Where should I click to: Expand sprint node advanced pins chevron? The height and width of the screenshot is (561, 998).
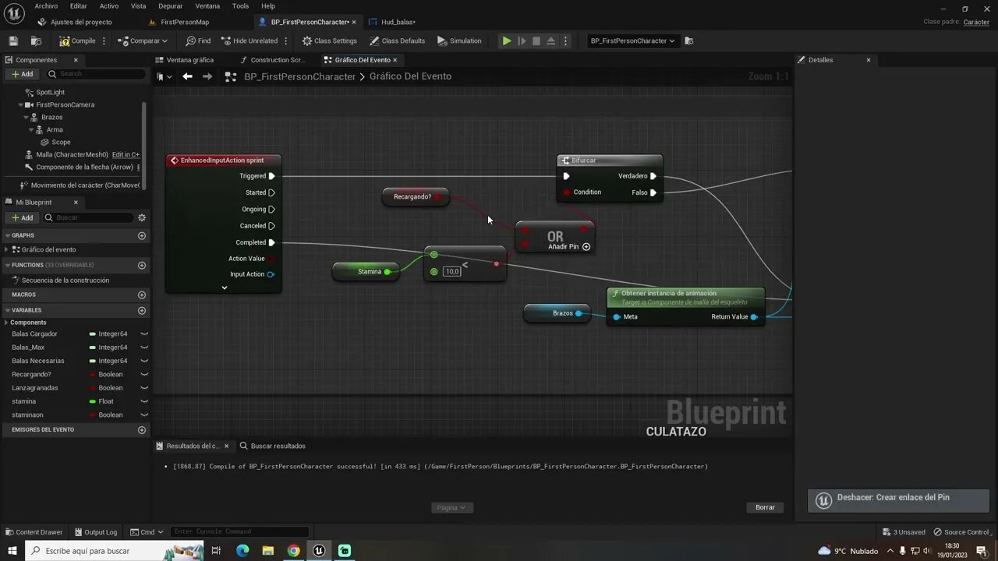click(225, 288)
